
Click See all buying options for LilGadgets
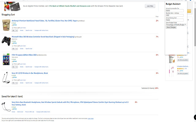coord(183,74)
